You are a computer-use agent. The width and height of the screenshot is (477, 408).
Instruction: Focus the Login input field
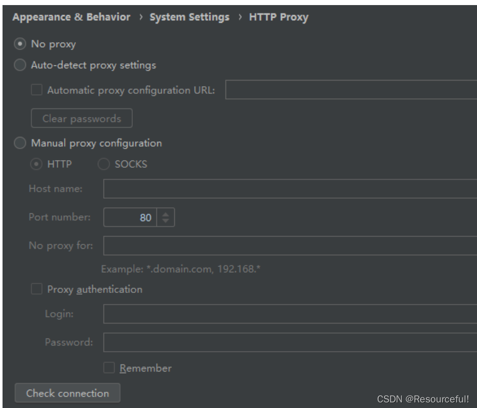click(290, 314)
